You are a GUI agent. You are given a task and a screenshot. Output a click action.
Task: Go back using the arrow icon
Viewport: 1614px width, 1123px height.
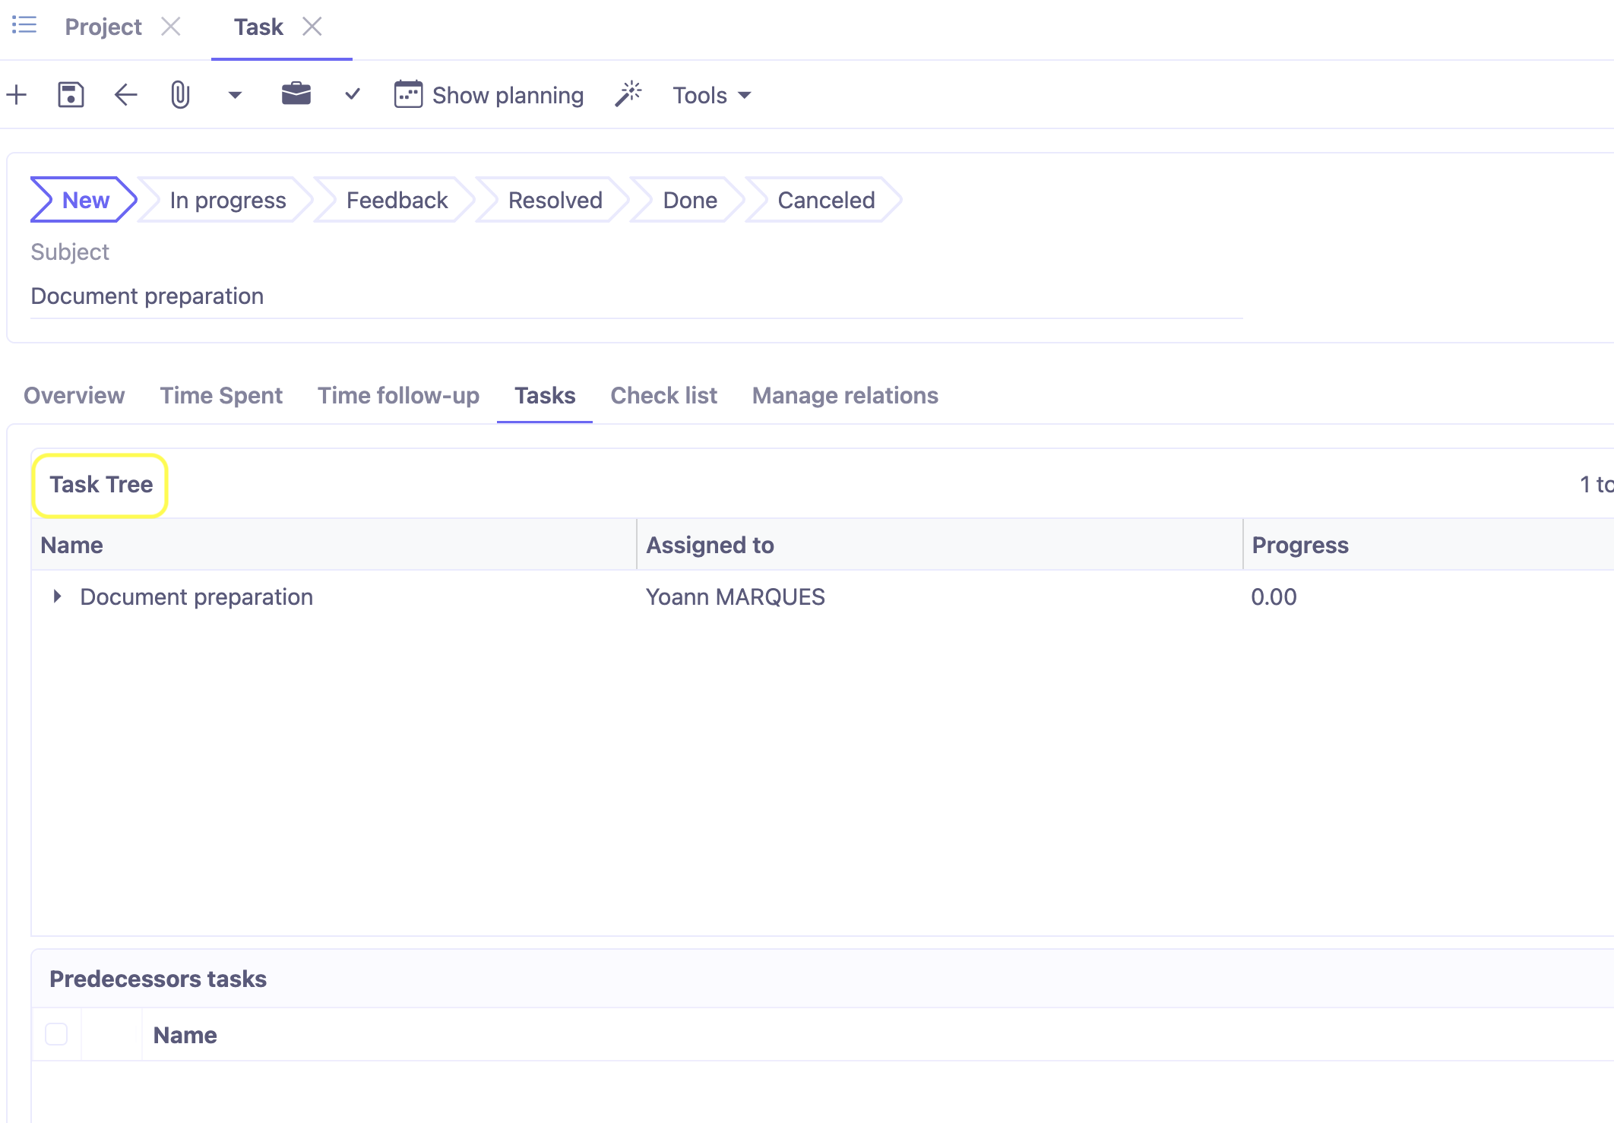[x=125, y=94]
